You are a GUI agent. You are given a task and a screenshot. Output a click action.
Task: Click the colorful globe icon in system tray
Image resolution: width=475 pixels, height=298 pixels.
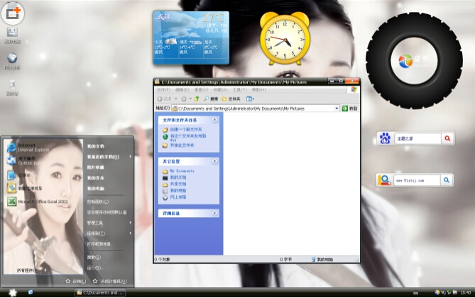click(437, 292)
